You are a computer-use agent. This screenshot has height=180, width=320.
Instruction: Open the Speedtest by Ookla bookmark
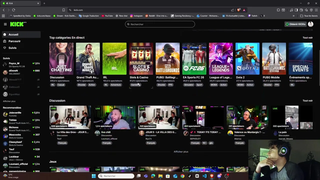click(x=20, y=16)
